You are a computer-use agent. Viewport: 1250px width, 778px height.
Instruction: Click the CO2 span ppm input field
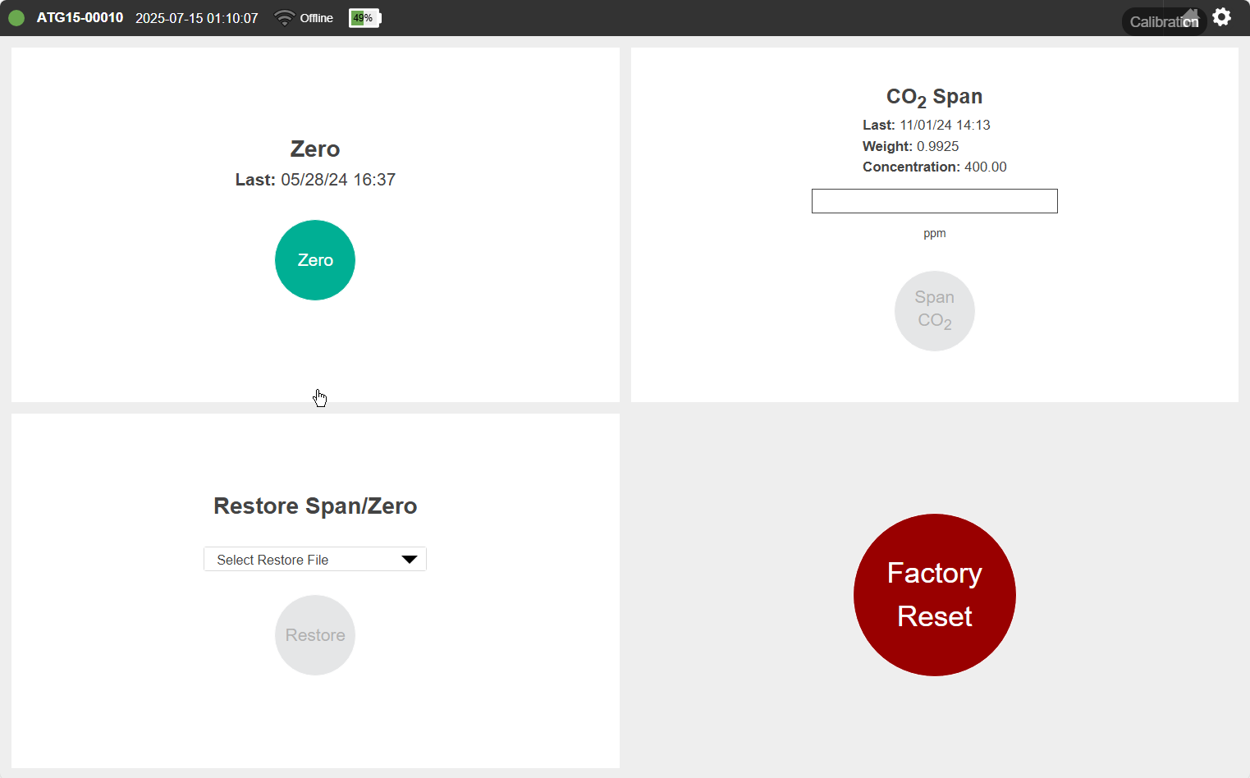point(934,201)
